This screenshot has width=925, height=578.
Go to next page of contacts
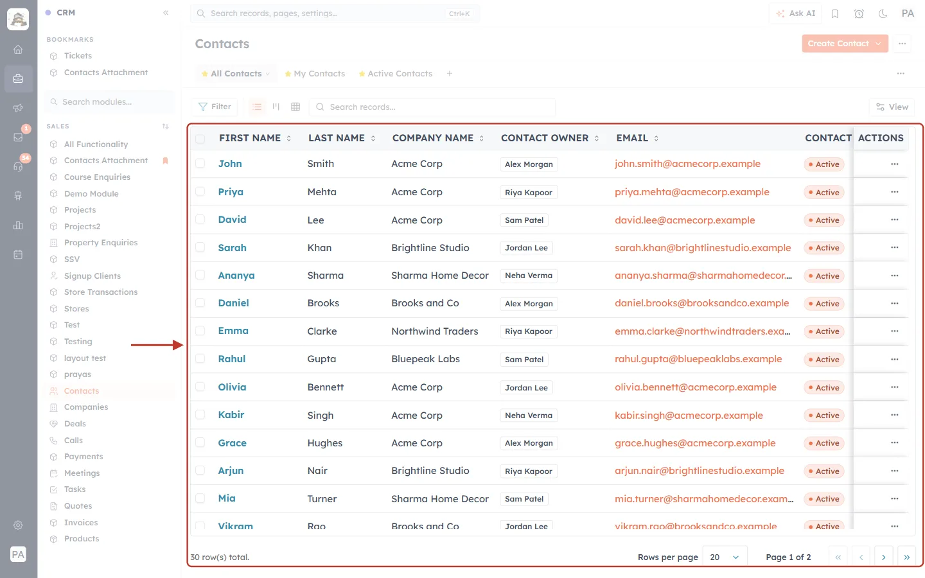(883, 557)
